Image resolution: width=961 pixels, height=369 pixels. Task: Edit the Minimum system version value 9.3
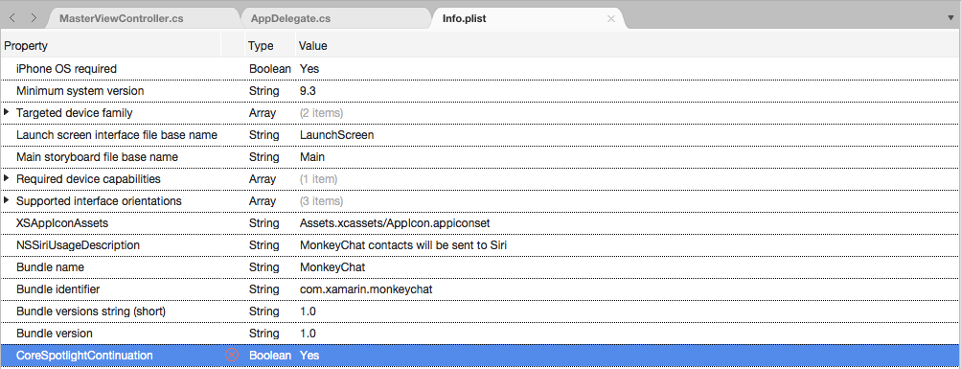[308, 91]
